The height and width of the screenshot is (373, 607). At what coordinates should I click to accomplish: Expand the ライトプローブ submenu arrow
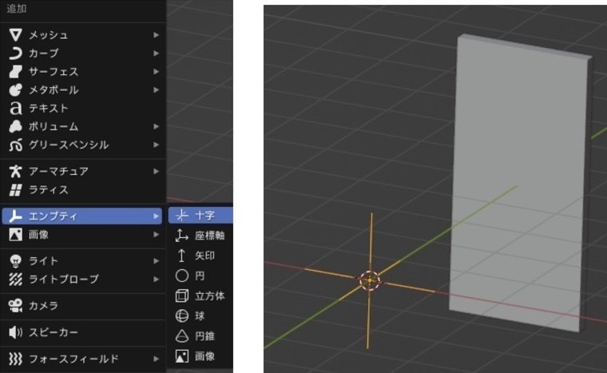[156, 280]
